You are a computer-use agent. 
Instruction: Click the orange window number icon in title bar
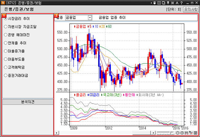coord(3,3)
